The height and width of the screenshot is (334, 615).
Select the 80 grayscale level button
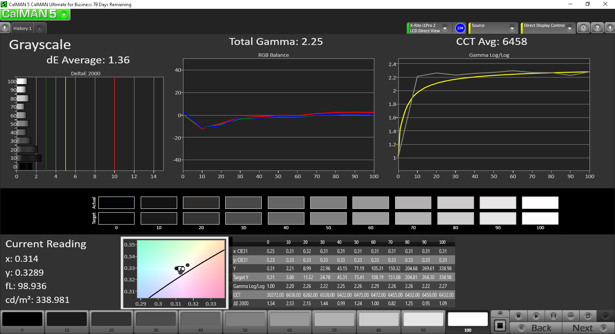pos(379,322)
